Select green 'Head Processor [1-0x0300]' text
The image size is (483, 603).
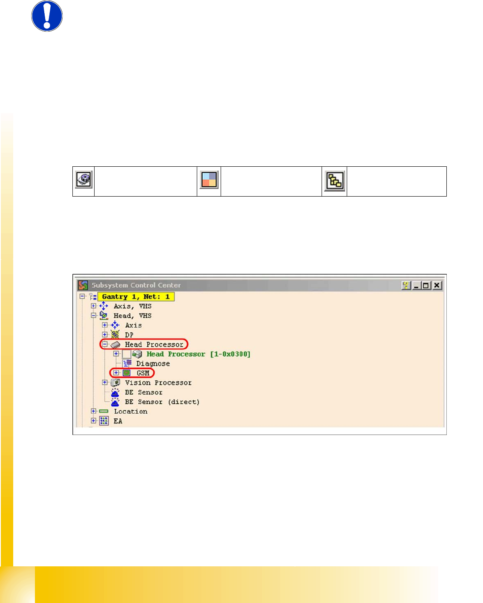point(198,354)
